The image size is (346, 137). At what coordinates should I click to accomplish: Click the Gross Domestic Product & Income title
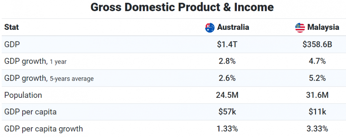(182, 8)
